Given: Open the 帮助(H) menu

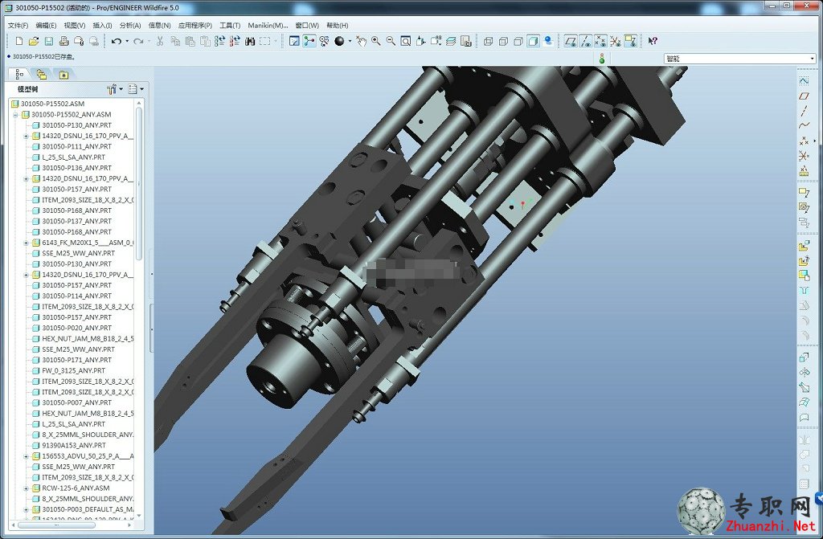Looking at the screenshot, I should click(x=337, y=25).
